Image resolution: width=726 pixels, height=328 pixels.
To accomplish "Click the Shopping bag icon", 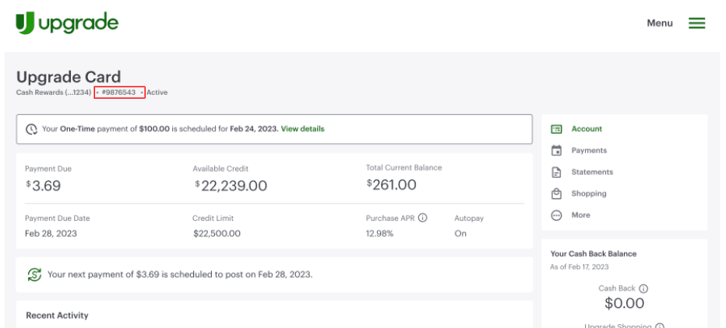I will 556,194.
